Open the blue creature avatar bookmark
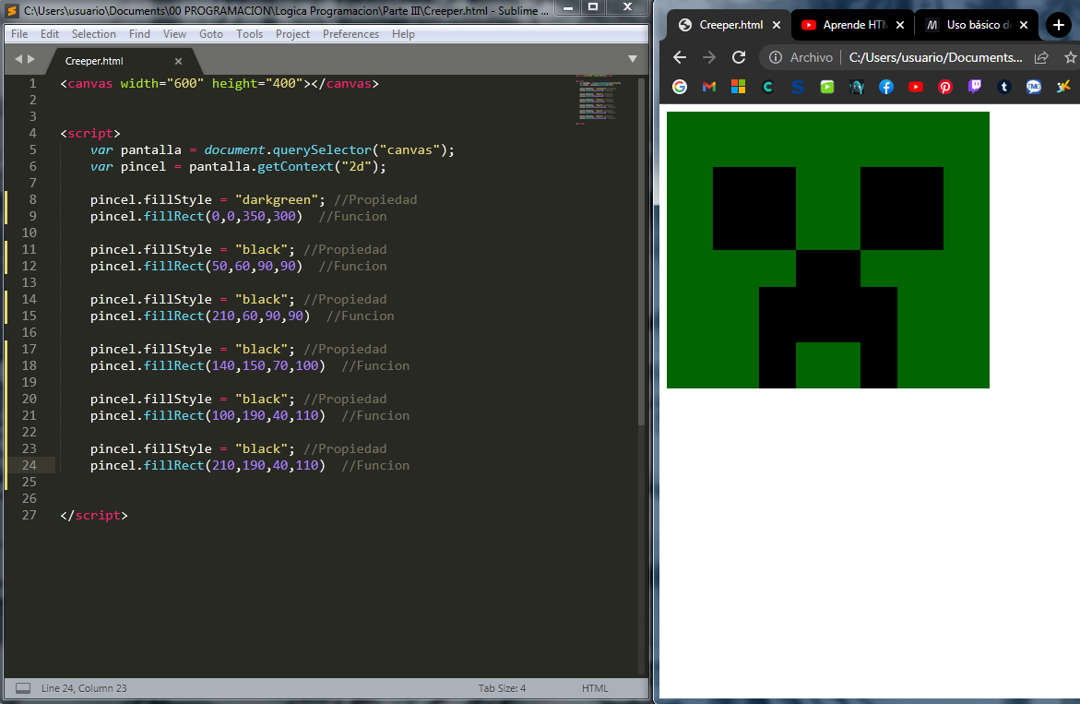This screenshot has width=1080, height=704. click(857, 87)
